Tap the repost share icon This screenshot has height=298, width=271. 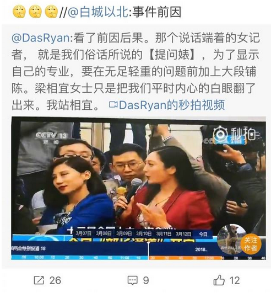pyautogui.click(x=39, y=280)
